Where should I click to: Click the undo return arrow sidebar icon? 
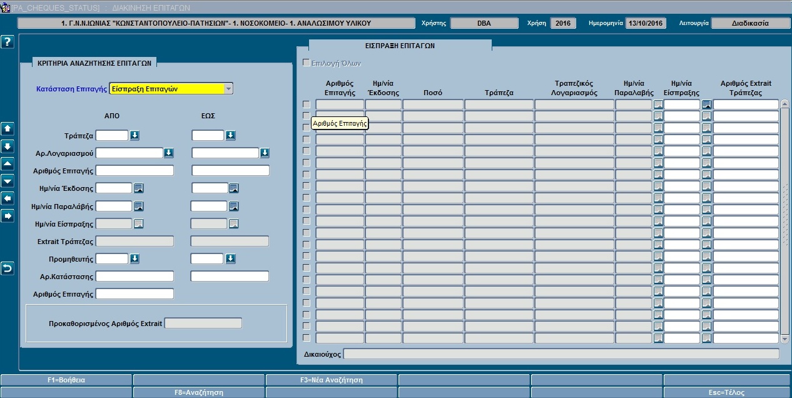coord(8,268)
